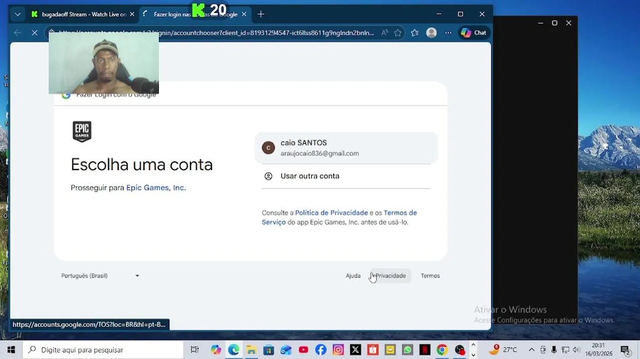Viewport: 640px width, 359px height.
Task: Choose Usar outra conta option
Action: pyautogui.click(x=346, y=176)
